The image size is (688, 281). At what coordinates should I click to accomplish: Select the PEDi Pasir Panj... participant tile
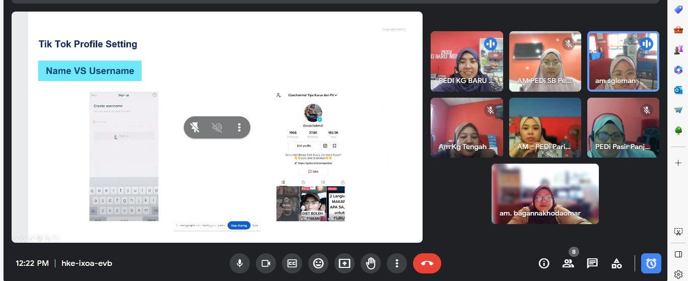pos(623,127)
